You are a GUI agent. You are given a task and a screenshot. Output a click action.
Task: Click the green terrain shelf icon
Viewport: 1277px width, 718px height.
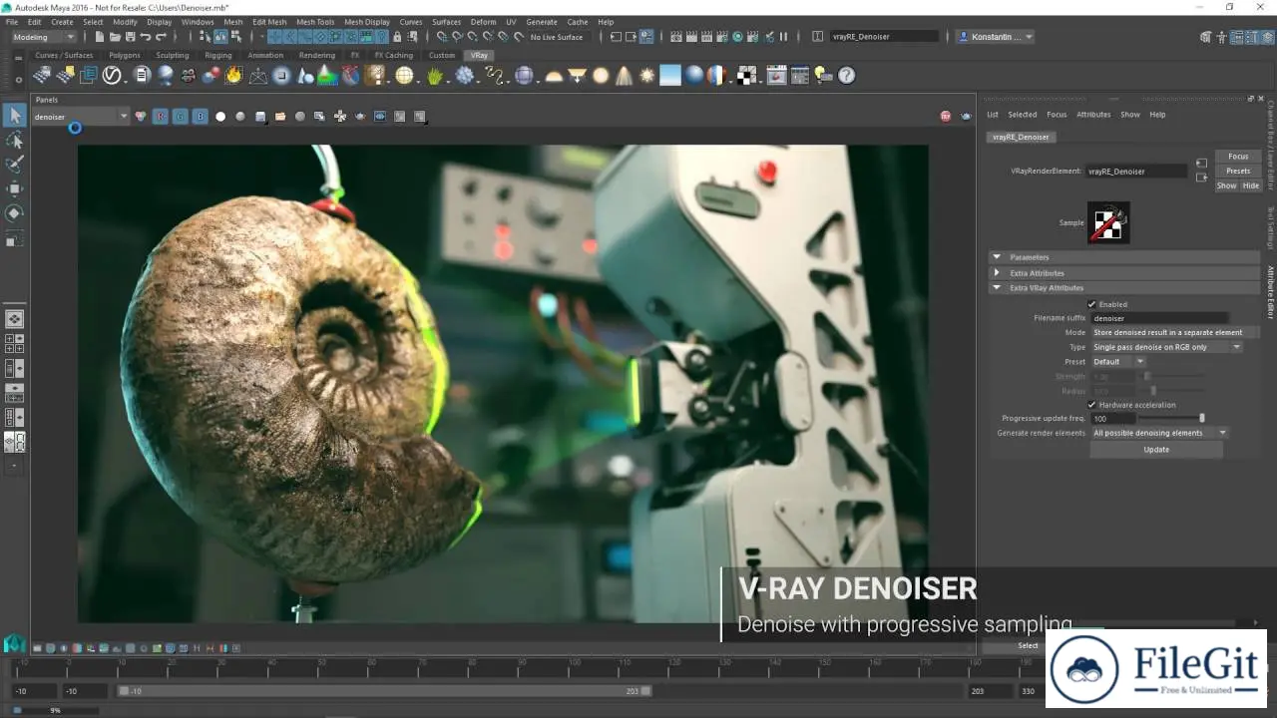(326, 75)
